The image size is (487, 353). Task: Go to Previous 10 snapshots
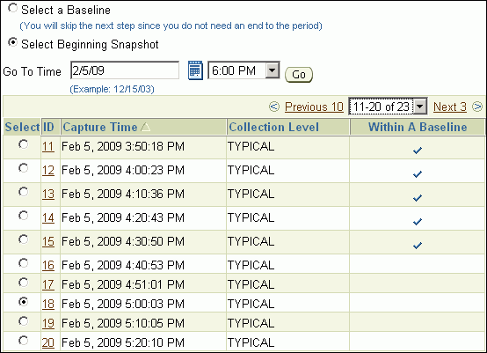[x=314, y=107]
